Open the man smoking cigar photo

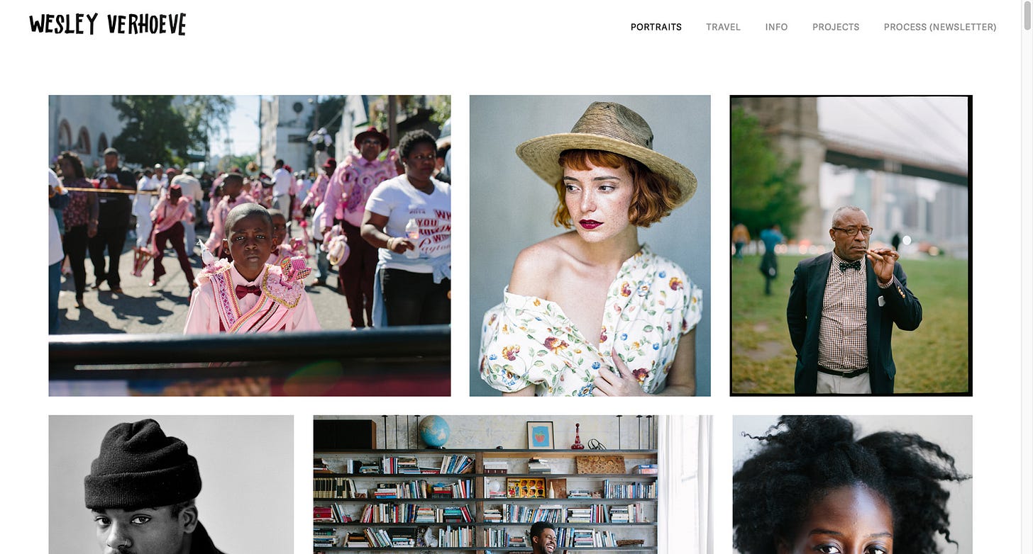click(x=851, y=246)
